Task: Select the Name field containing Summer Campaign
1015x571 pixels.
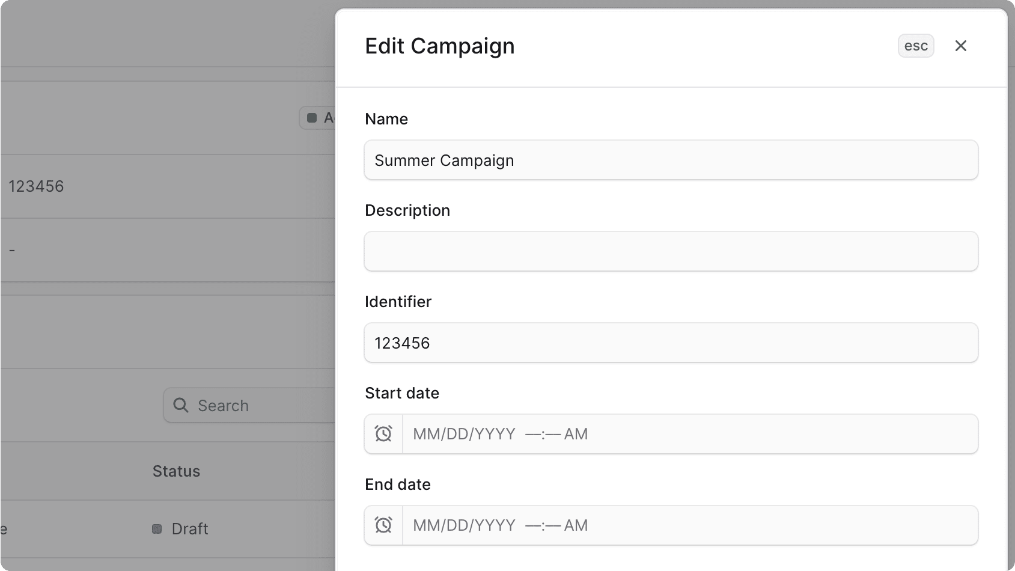Action: 670,160
